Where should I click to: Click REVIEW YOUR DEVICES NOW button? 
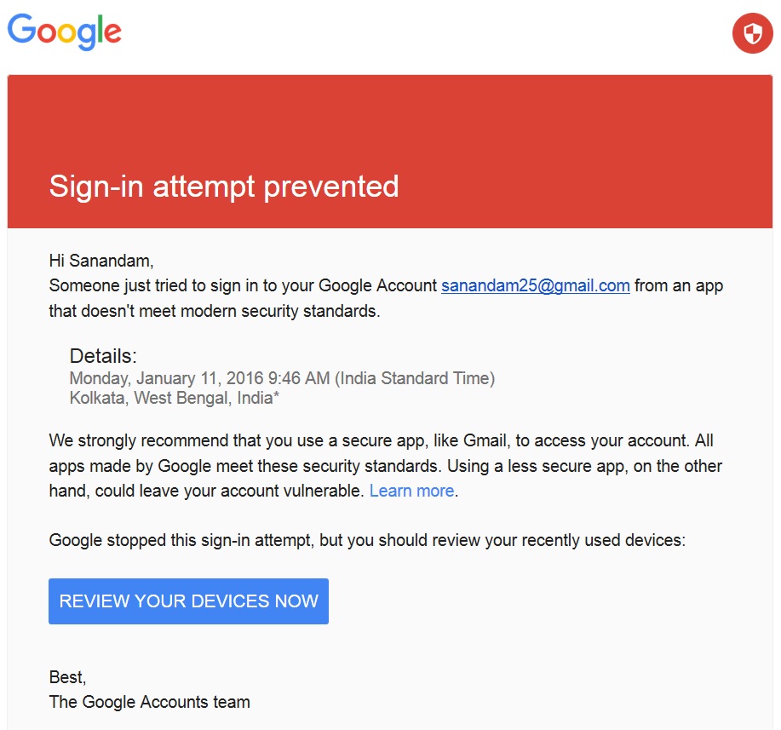tap(188, 601)
